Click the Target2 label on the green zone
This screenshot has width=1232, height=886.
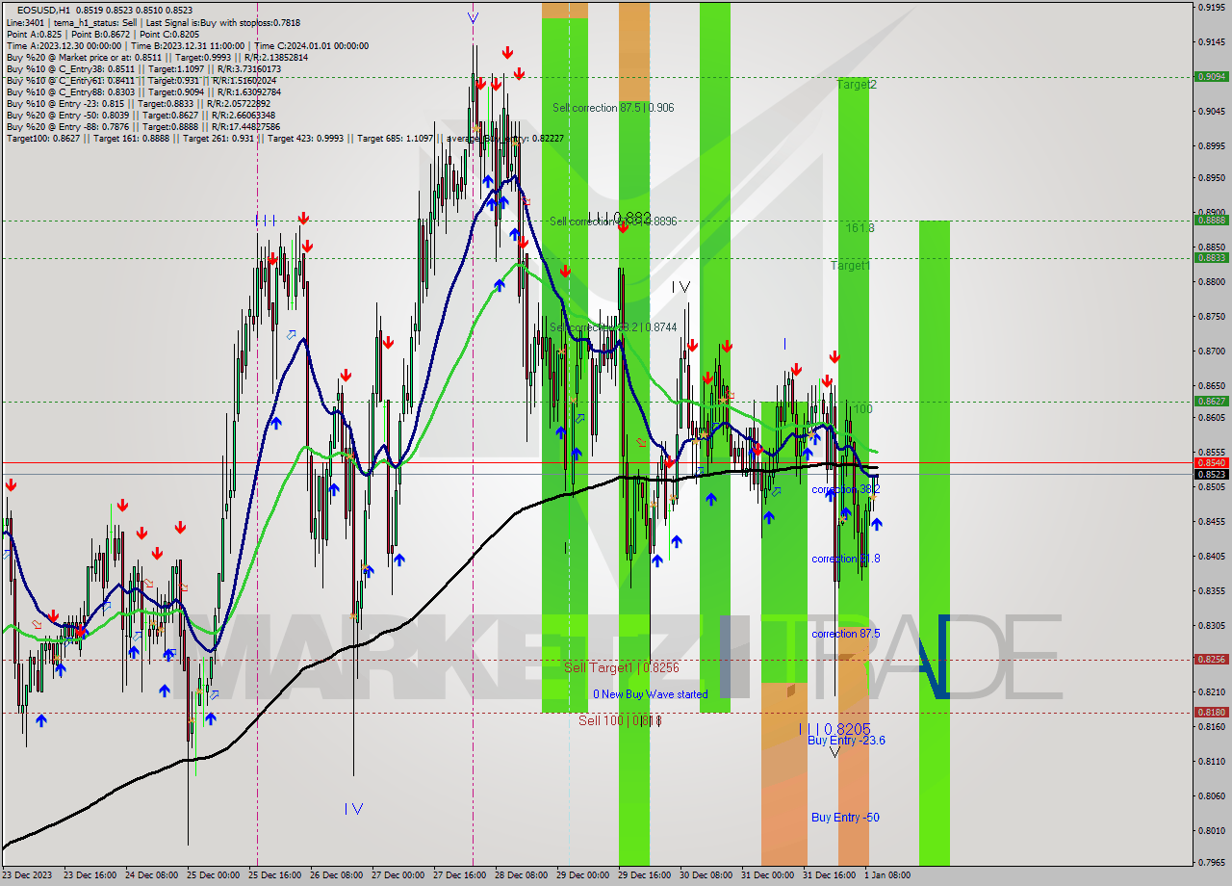857,85
